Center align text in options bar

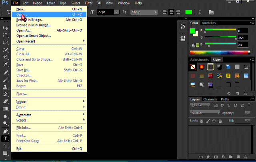click(171, 12)
